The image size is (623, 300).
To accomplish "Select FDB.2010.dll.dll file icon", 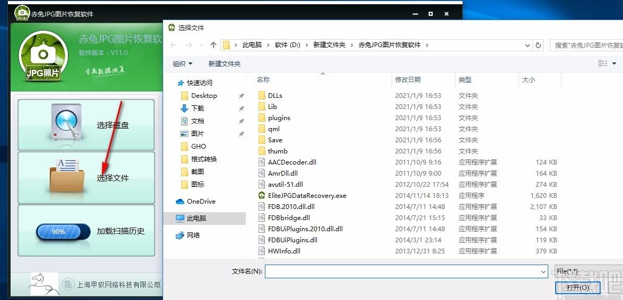I will point(262,207).
